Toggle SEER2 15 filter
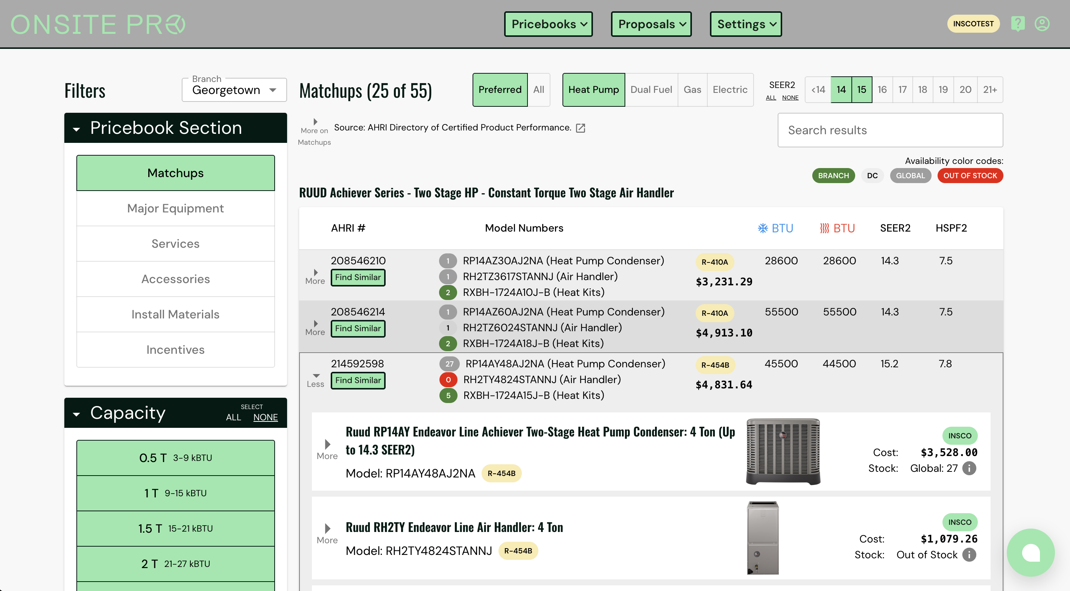 pos(862,89)
